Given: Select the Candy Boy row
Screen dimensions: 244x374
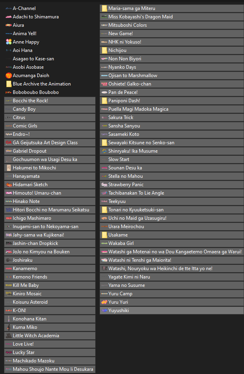Looking at the screenshot, I should point(50,109).
